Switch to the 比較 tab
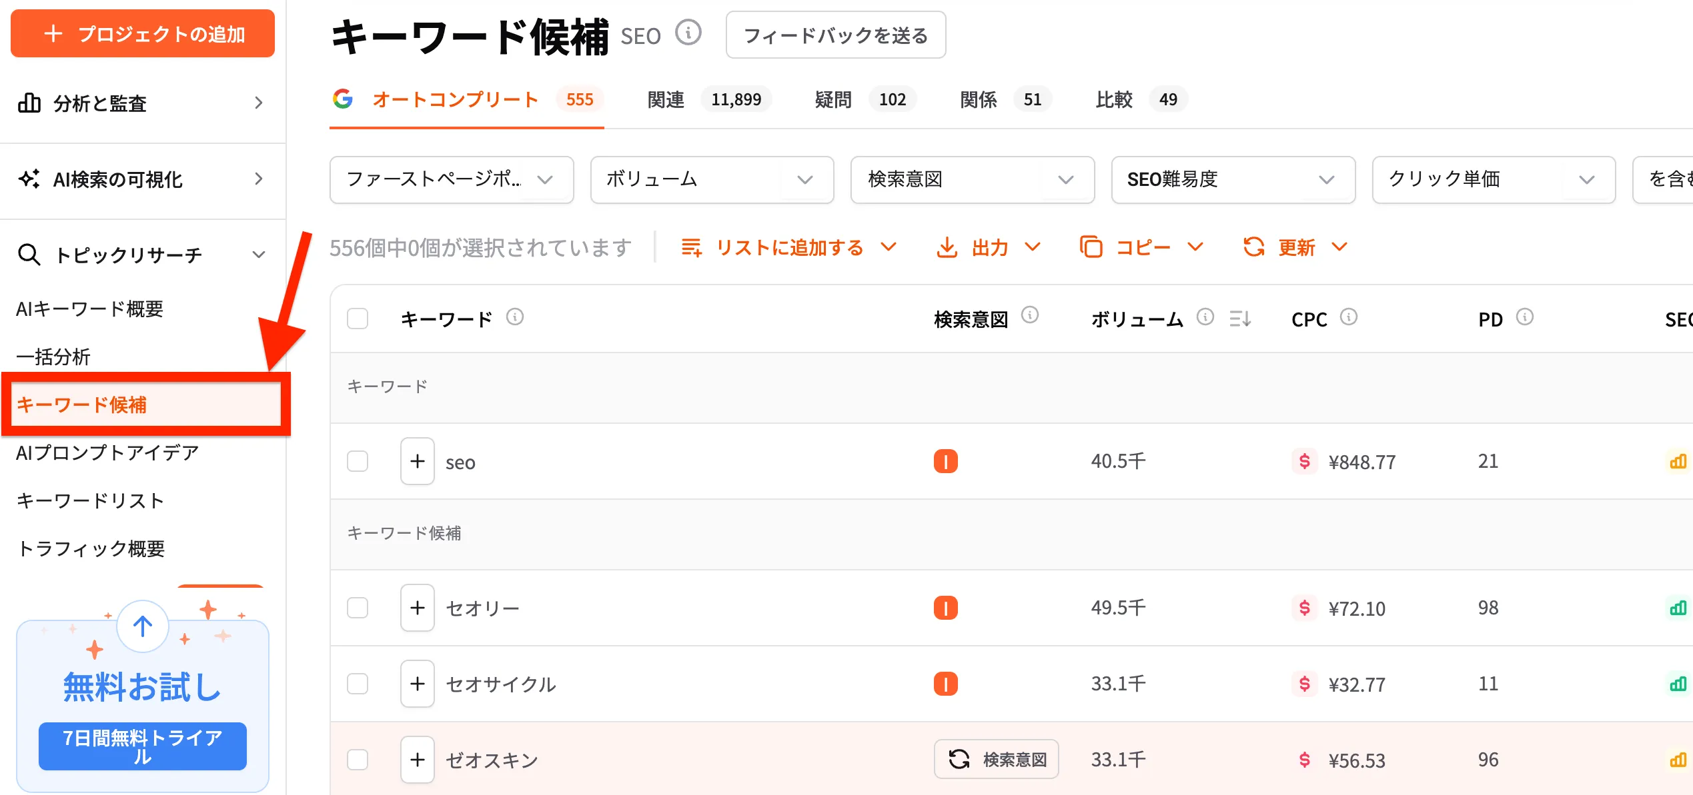The width and height of the screenshot is (1693, 795). [1141, 100]
